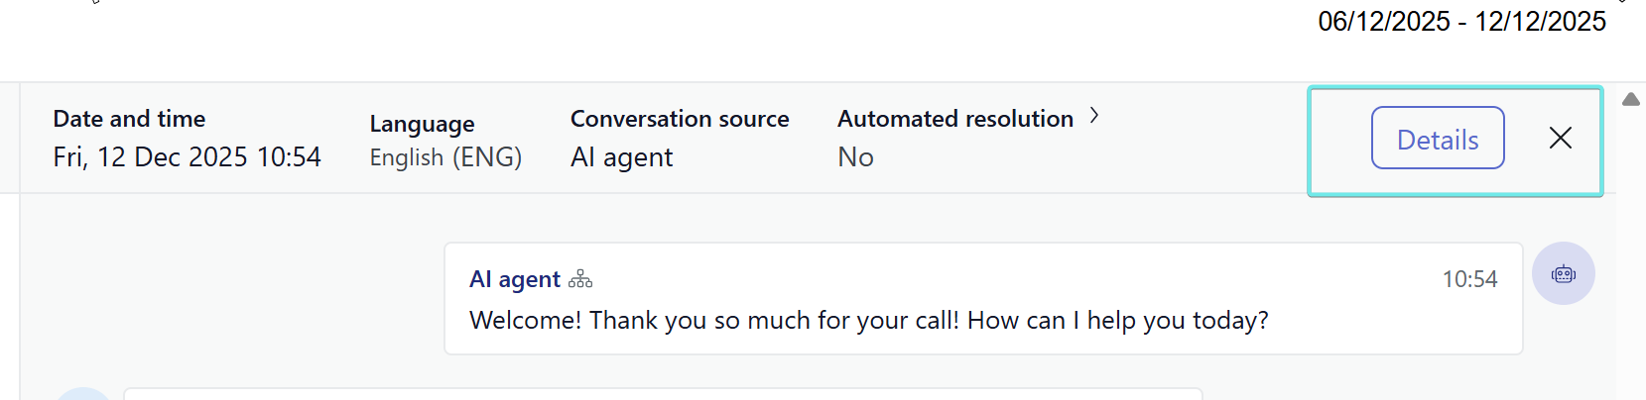Expand the Automated resolution chevron arrow

[1094, 116]
